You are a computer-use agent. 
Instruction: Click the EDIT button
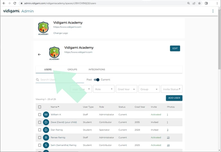[175, 48]
